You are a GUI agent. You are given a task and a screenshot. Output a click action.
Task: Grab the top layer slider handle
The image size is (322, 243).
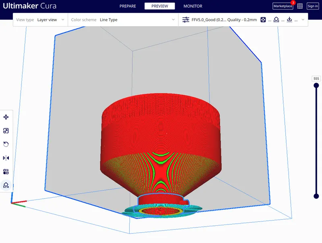[316, 86]
